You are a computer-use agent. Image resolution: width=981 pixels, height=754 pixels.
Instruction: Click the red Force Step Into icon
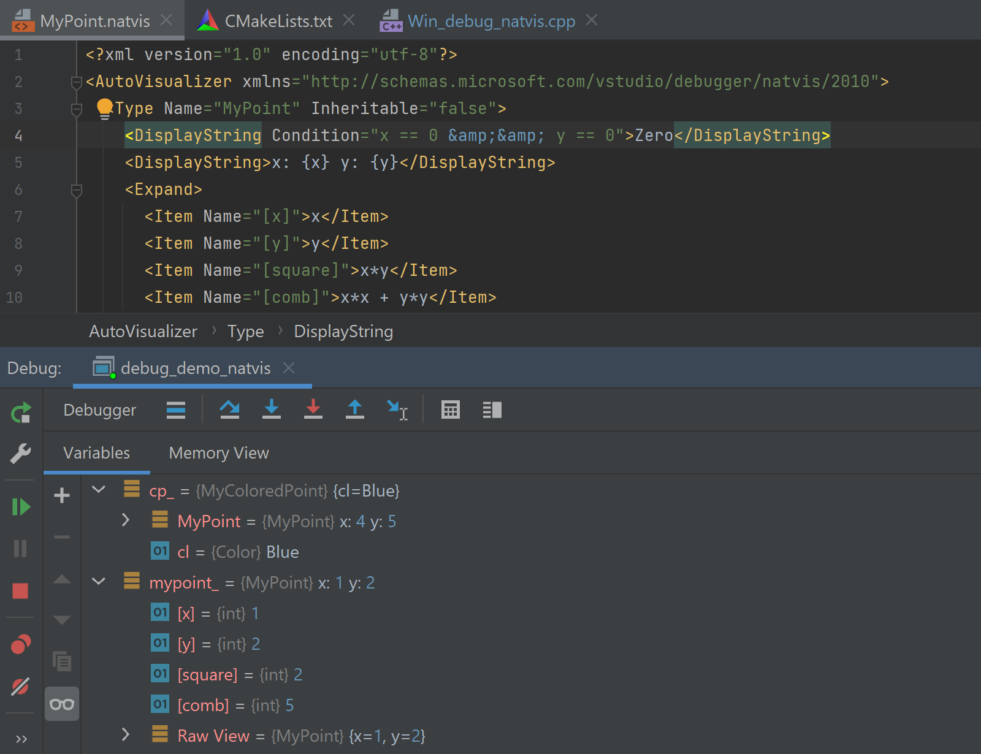(313, 409)
